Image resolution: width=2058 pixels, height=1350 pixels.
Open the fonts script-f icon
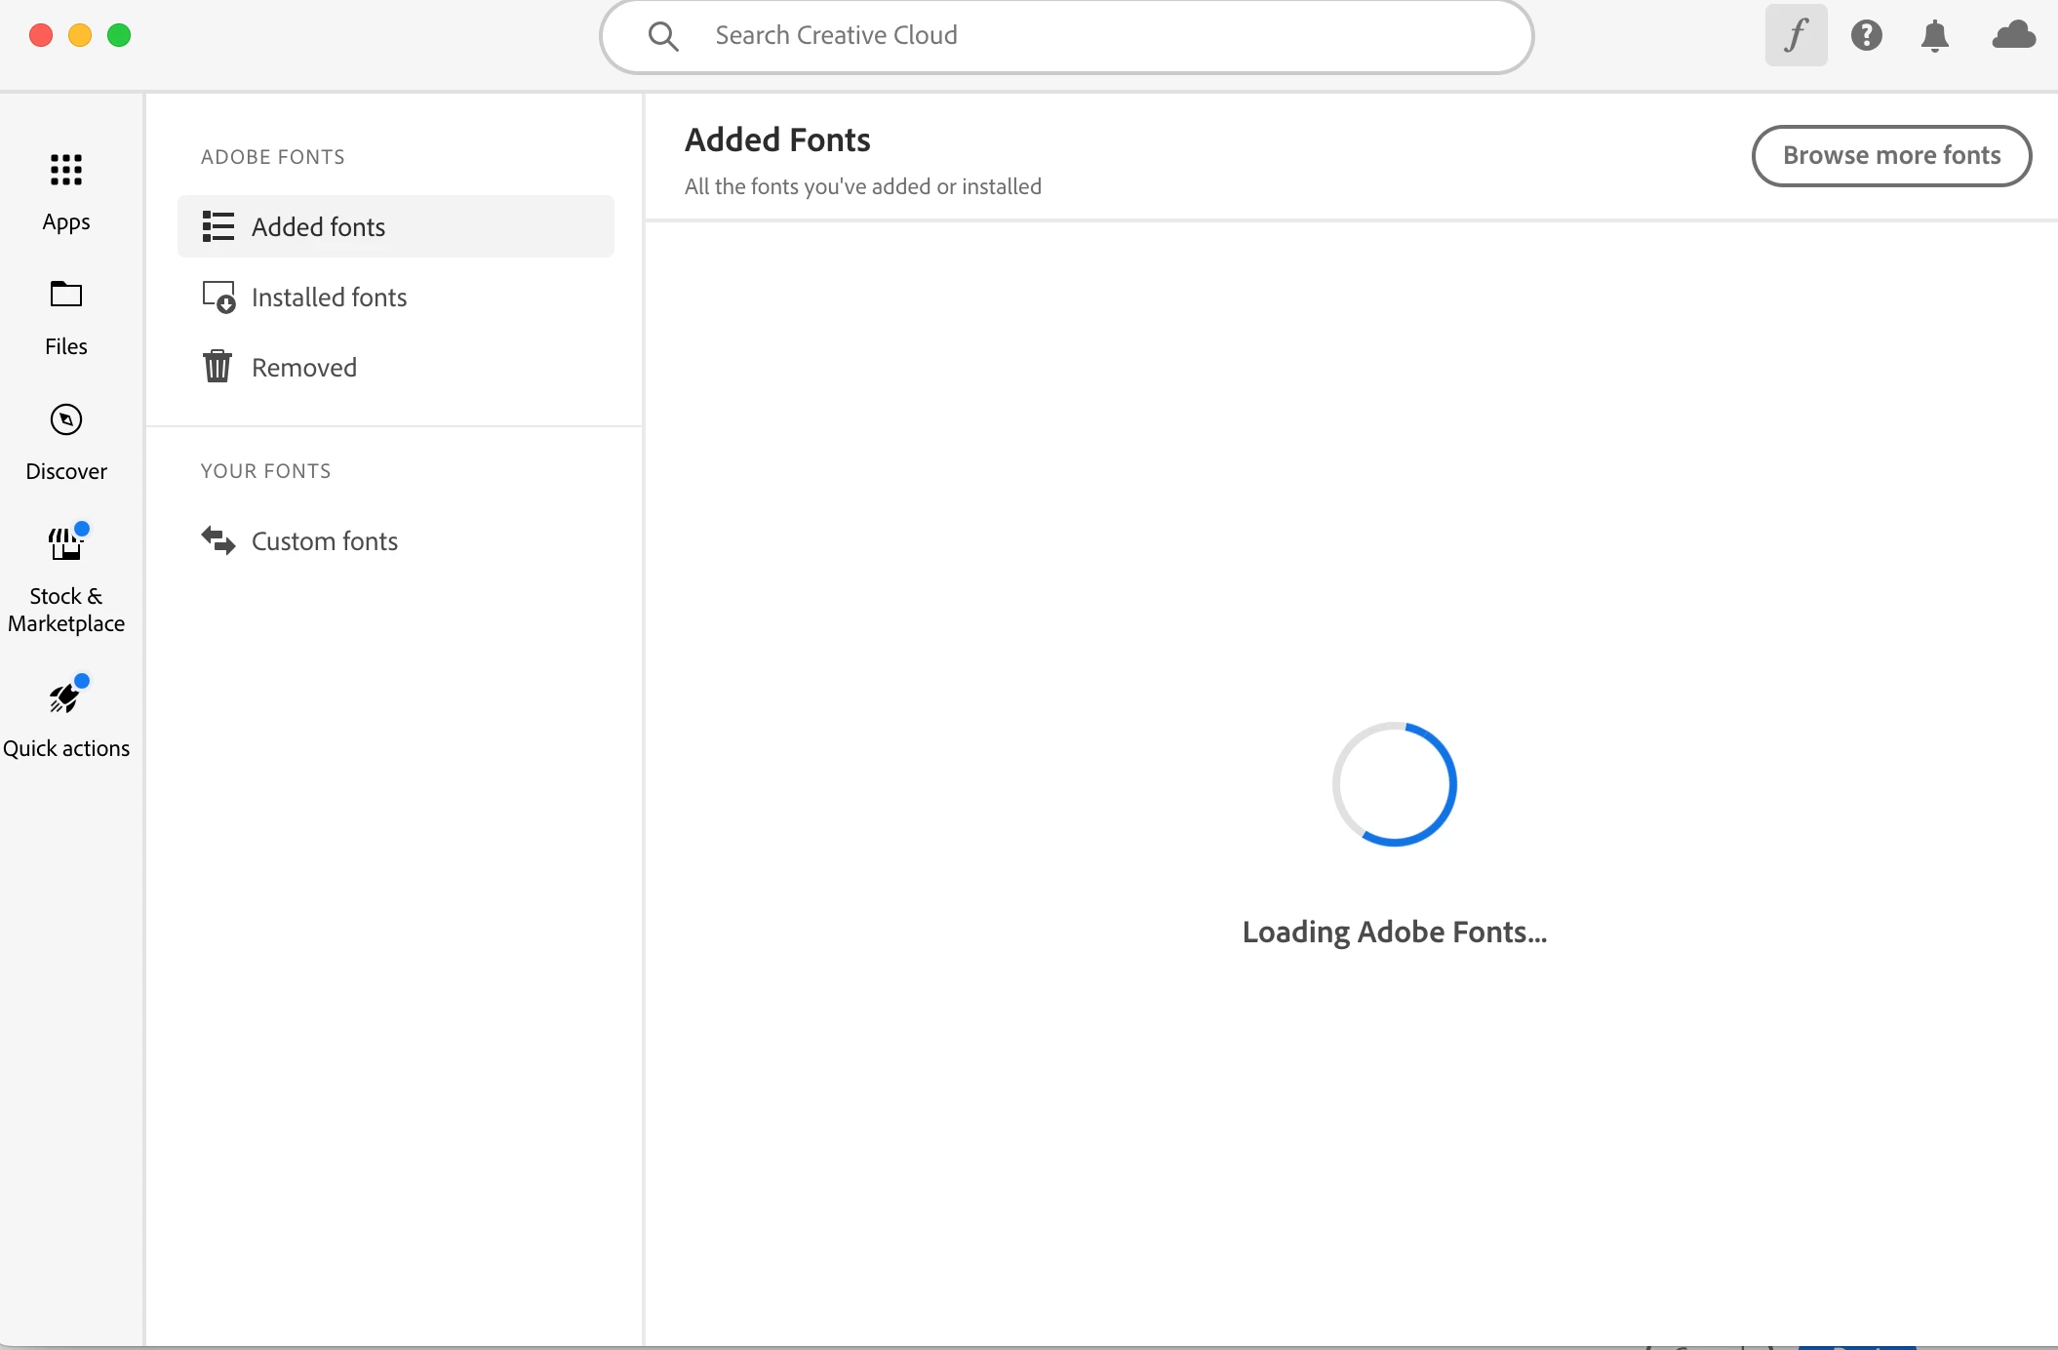[x=1796, y=36]
